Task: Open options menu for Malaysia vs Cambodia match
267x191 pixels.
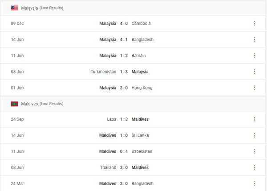Action: click(x=255, y=24)
